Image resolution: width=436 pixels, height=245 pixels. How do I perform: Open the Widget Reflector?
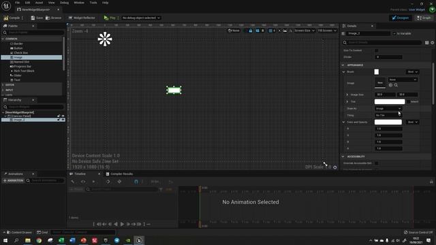click(x=82, y=18)
